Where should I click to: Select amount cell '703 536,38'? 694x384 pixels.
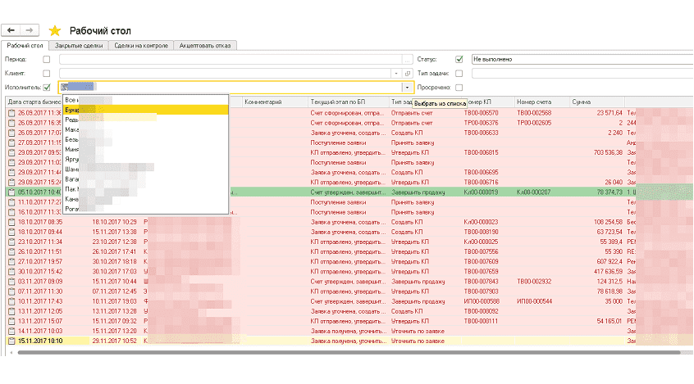608,152
